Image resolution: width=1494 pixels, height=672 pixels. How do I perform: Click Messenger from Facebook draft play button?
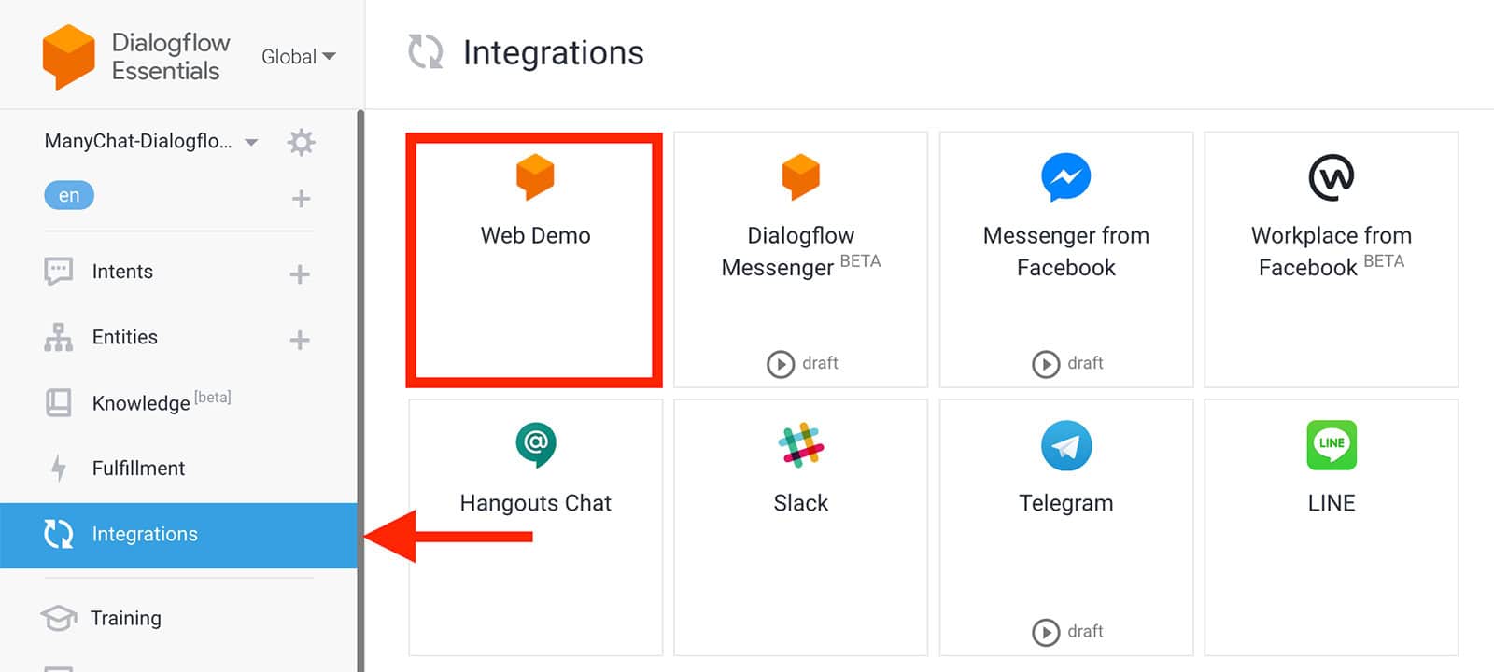tap(1046, 363)
